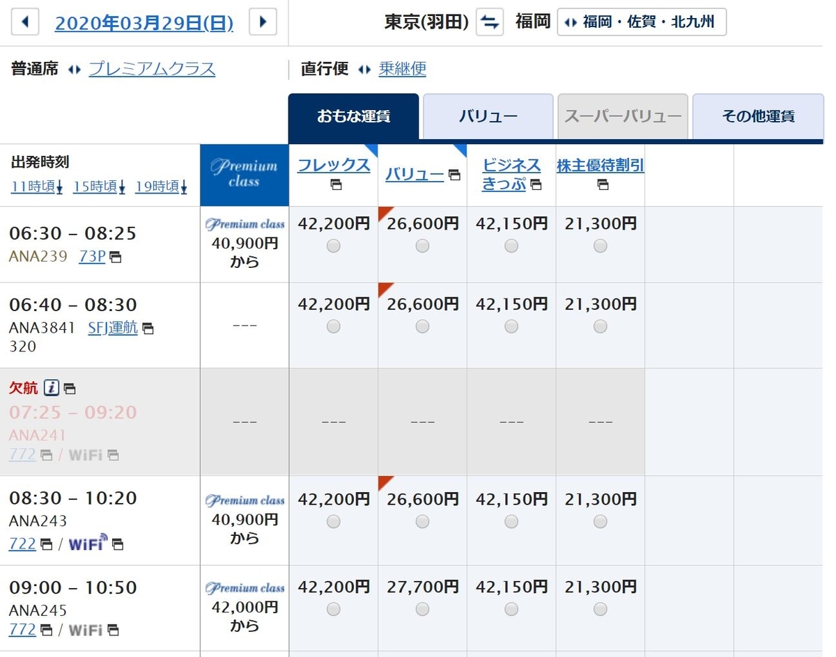836x657 pixels.
Task: Click the info icon for cancelled flight
Action: coord(52,388)
